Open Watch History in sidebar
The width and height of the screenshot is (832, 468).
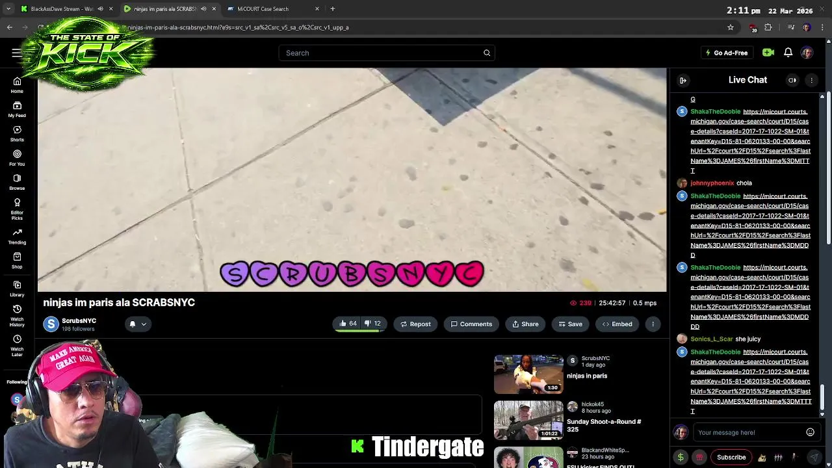point(17,315)
